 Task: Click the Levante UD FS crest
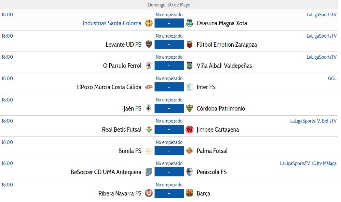[x=149, y=44]
